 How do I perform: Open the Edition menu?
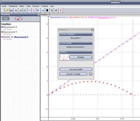[22, 6]
